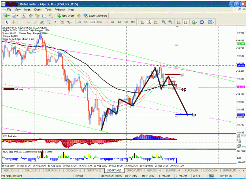The width and height of the screenshot is (247, 179).
Task: Switch chart to Candlesticks type
Action: 149,22
